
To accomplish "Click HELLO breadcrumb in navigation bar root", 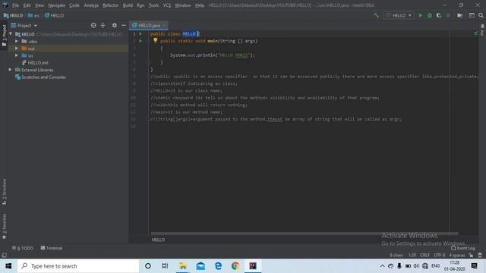I will pos(13,15).
